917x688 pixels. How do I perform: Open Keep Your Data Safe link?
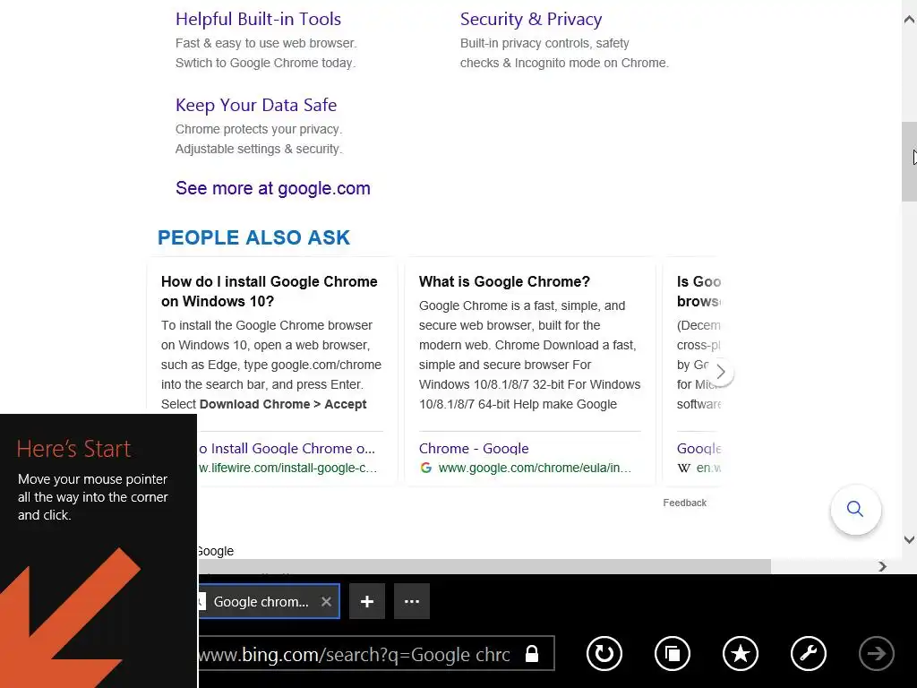tap(256, 105)
